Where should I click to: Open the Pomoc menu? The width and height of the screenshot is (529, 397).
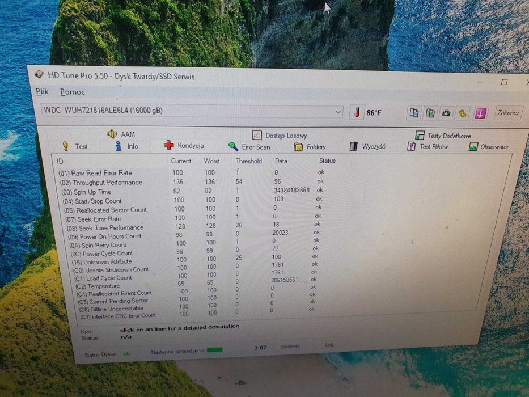coord(72,92)
